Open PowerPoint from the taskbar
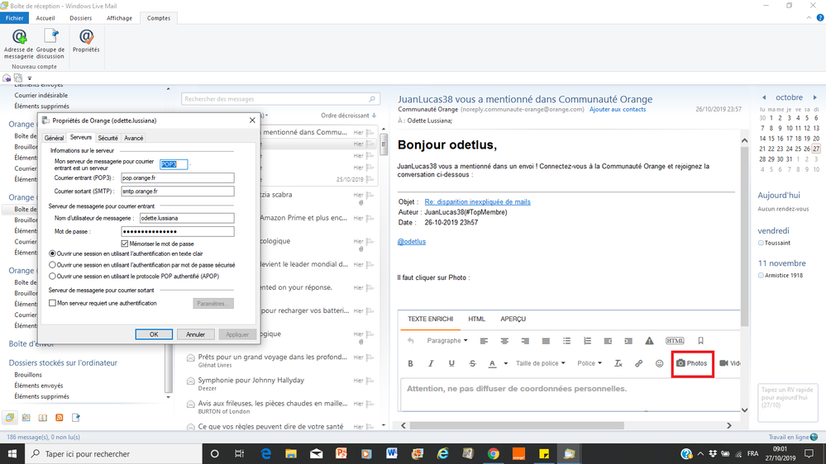The image size is (826, 464). tap(341, 453)
